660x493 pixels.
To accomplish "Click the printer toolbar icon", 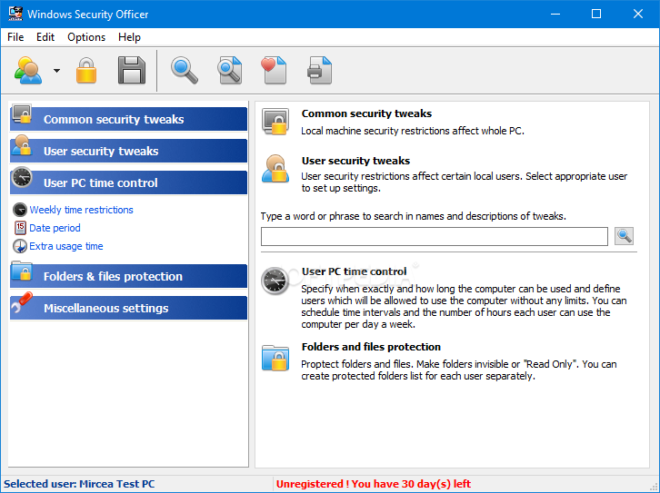I will coord(319,71).
